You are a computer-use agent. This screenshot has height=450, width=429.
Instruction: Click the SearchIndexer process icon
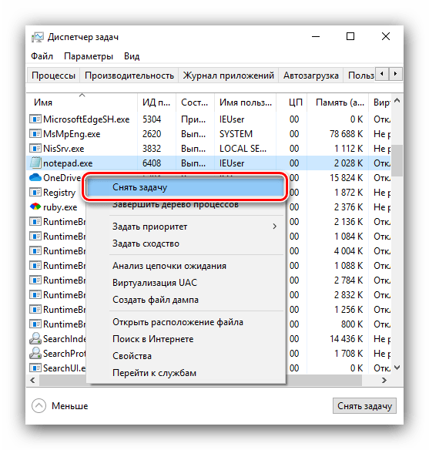pyautogui.click(x=35, y=338)
